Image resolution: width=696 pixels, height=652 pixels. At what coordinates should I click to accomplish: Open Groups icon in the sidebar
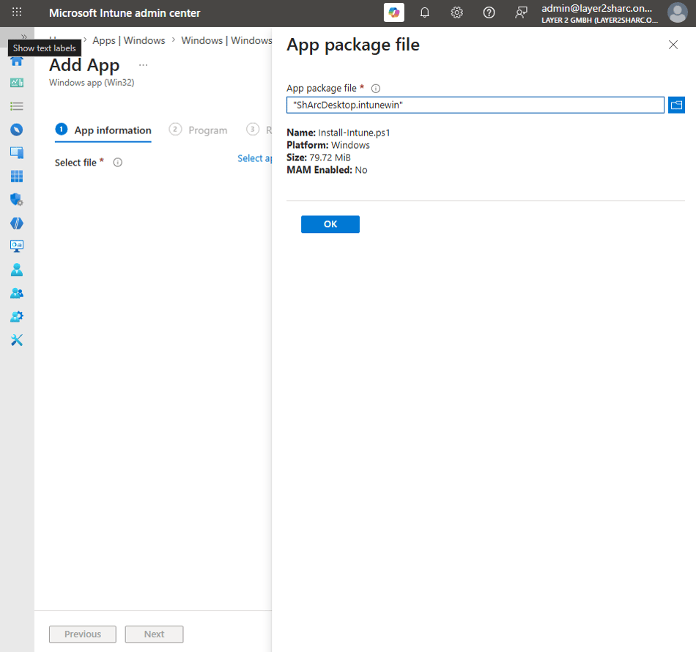(17, 293)
